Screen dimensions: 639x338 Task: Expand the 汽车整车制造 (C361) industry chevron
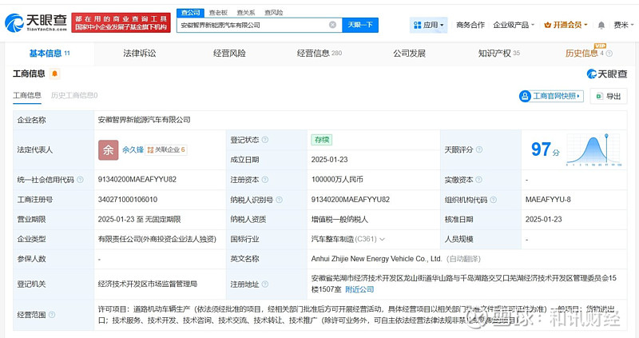click(383, 238)
